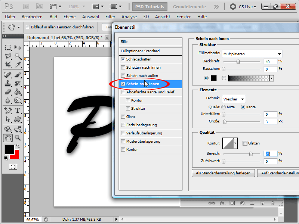Open the Füllmethode dropdown
Viewport: 299px width, 224px height.
(x=252, y=54)
